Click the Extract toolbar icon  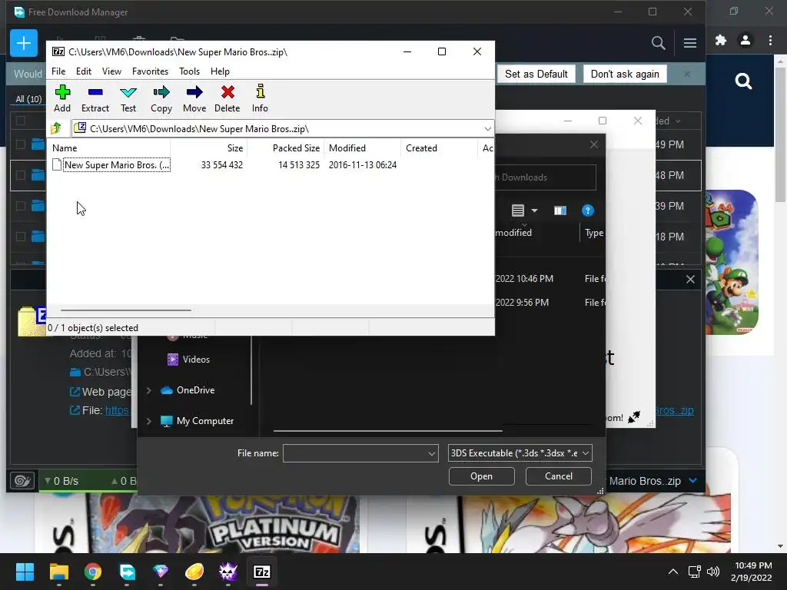click(95, 98)
